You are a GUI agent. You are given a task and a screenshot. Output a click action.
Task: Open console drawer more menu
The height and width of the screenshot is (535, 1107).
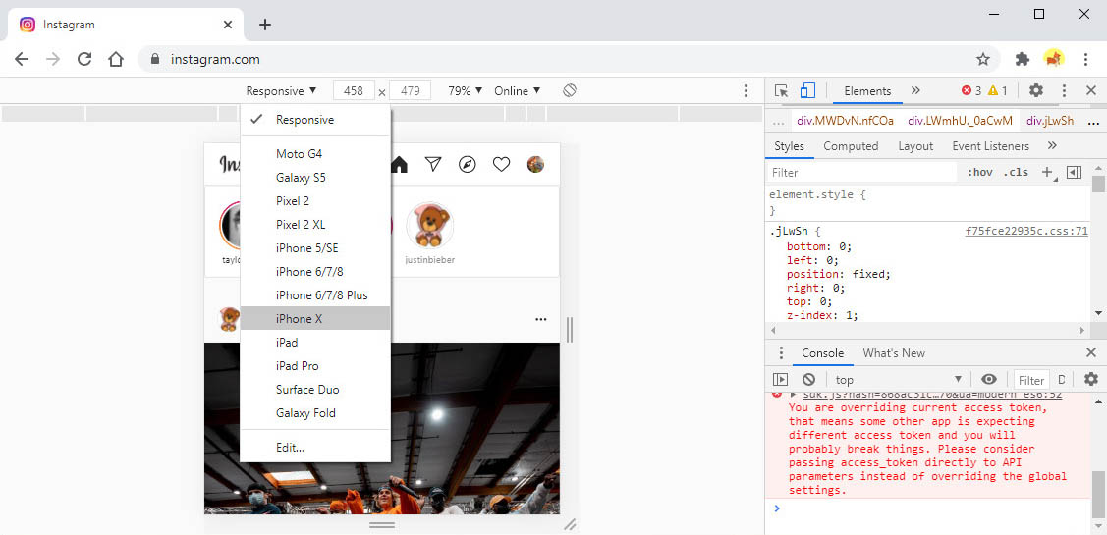780,352
